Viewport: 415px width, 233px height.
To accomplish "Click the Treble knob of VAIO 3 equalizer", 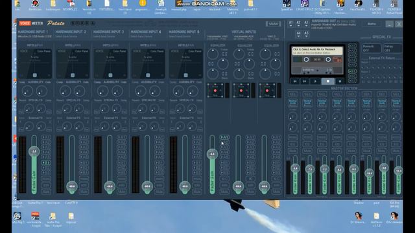I will [265, 54].
